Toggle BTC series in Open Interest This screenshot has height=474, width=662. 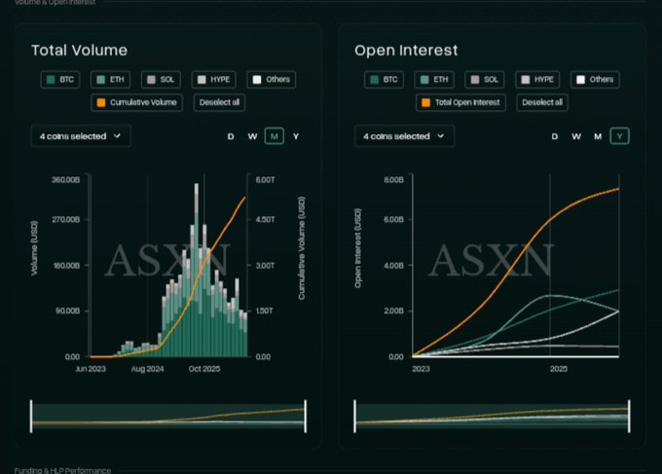(384, 80)
